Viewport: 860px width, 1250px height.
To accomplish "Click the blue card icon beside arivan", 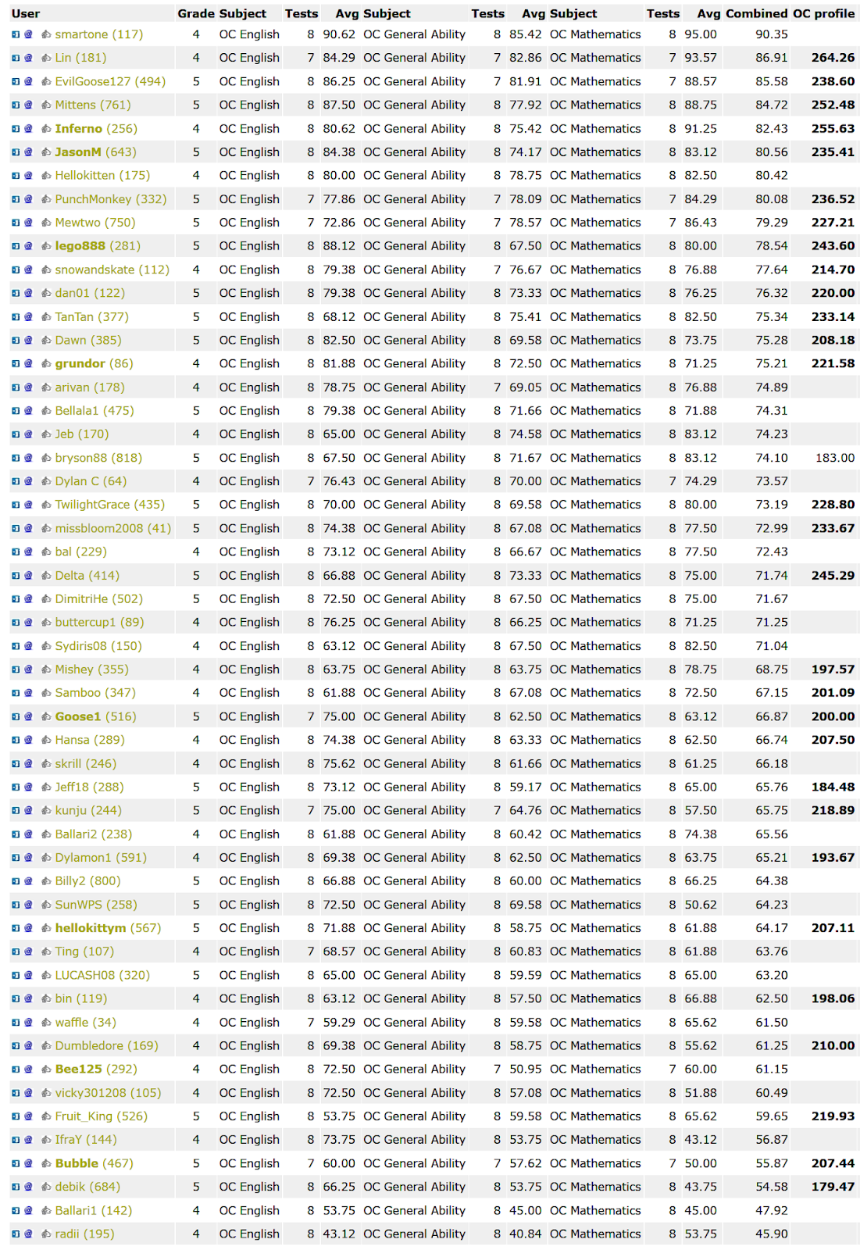I will pos(16,387).
